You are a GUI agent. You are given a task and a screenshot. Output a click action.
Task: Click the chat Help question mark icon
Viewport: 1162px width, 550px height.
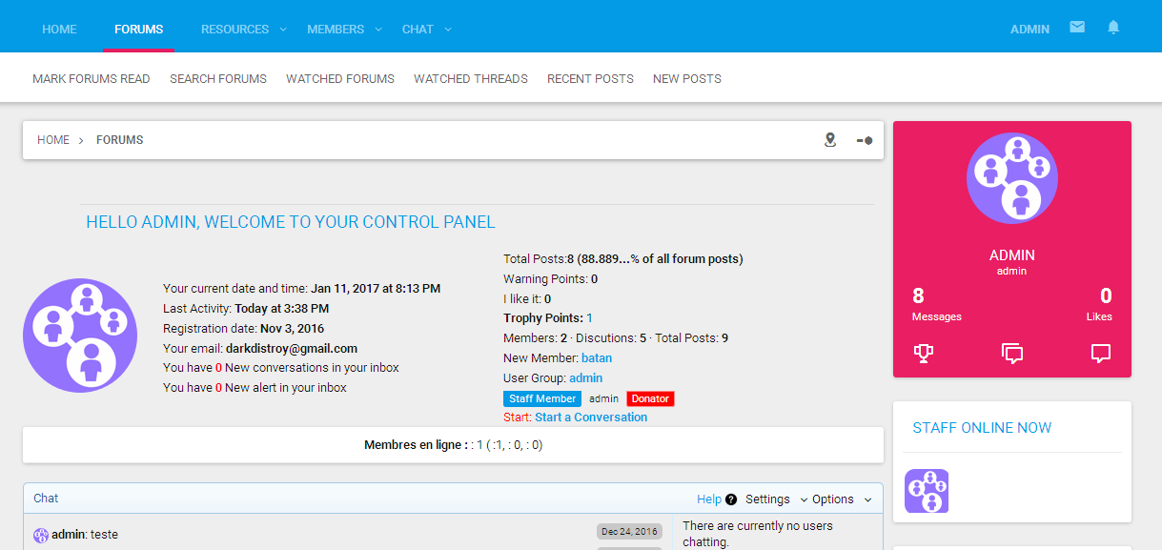pyautogui.click(x=731, y=499)
